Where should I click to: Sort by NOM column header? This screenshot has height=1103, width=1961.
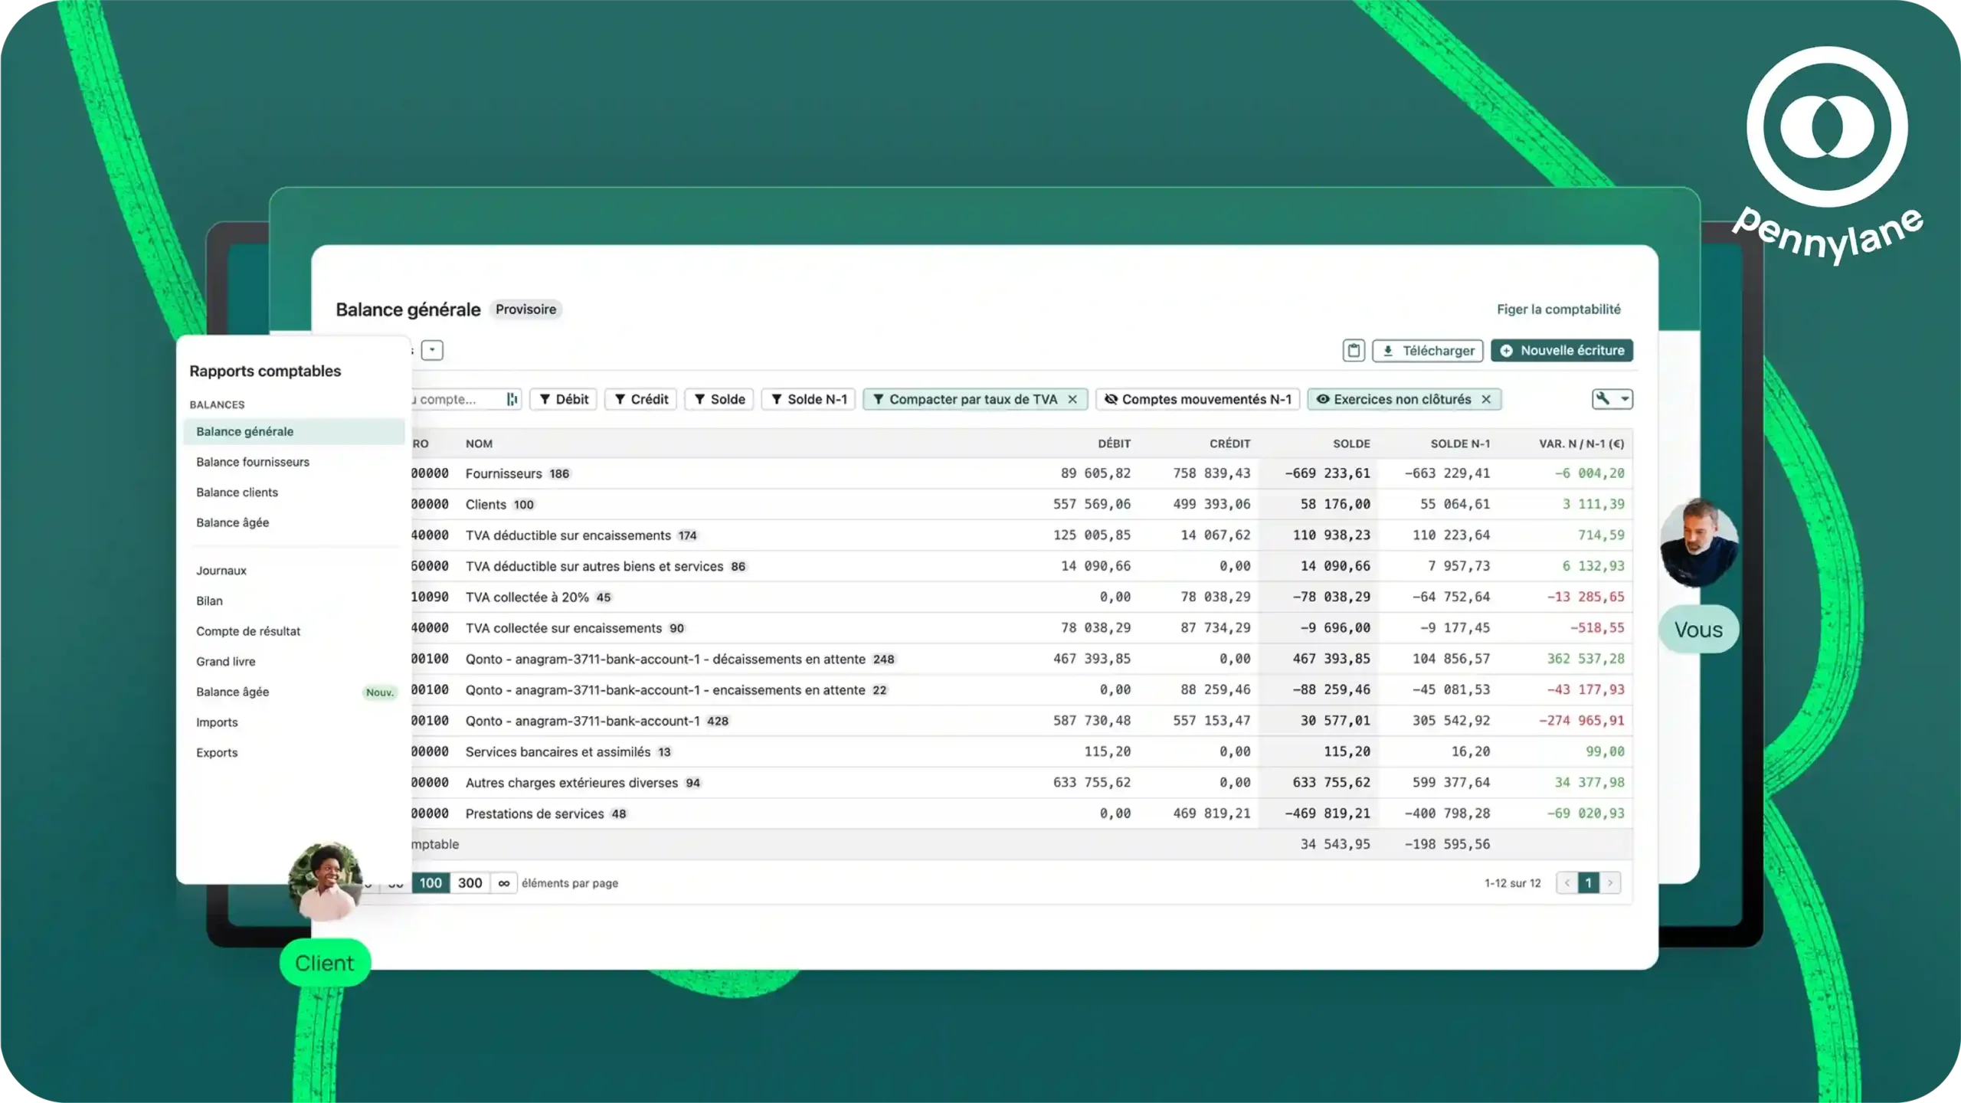[479, 443]
